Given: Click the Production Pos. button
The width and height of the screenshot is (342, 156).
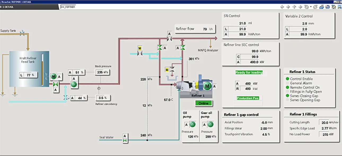Looking at the screenshot, I should [x=248, y=98].
